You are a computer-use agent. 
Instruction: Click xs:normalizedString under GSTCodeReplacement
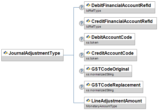point(100,90)
